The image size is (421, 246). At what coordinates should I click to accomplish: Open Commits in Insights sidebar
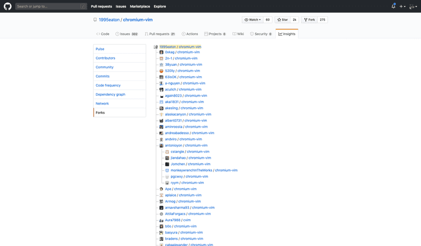point(119,76)
